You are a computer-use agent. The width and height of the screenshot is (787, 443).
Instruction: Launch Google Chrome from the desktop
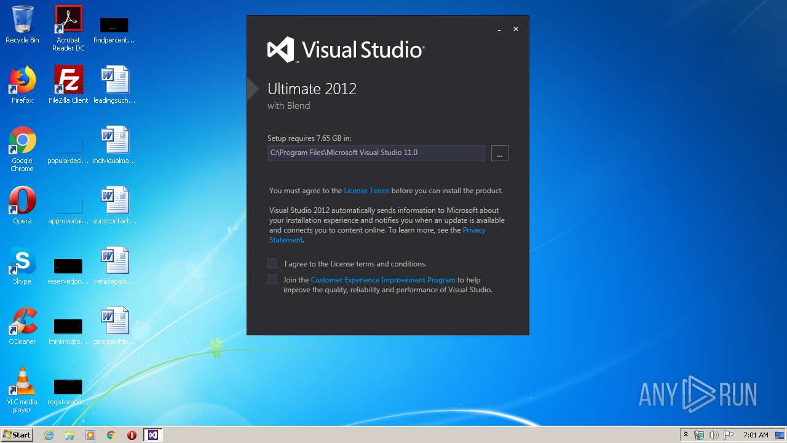click(x=22, y=149)
